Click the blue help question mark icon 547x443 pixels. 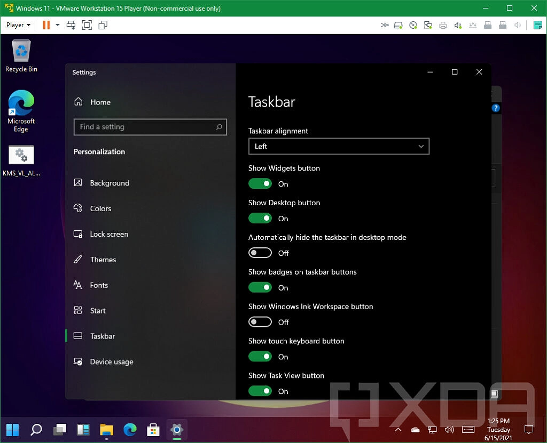495,108
